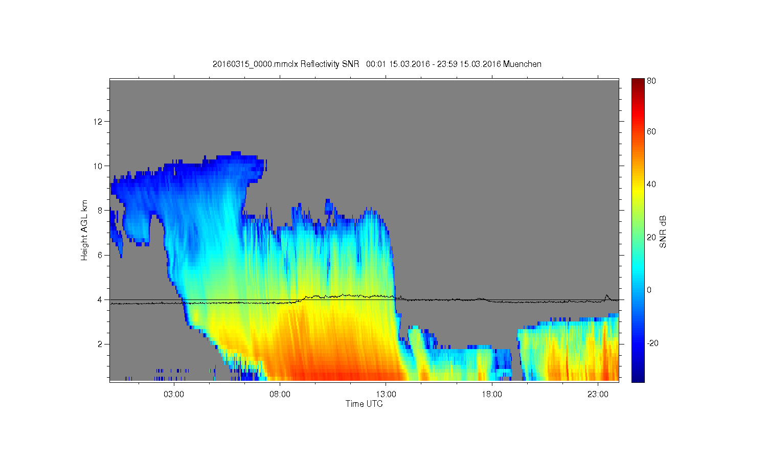Click the dark blue bottom of colorbar
Viewport: 767px width, 460px height.
(x=638, y=377)
